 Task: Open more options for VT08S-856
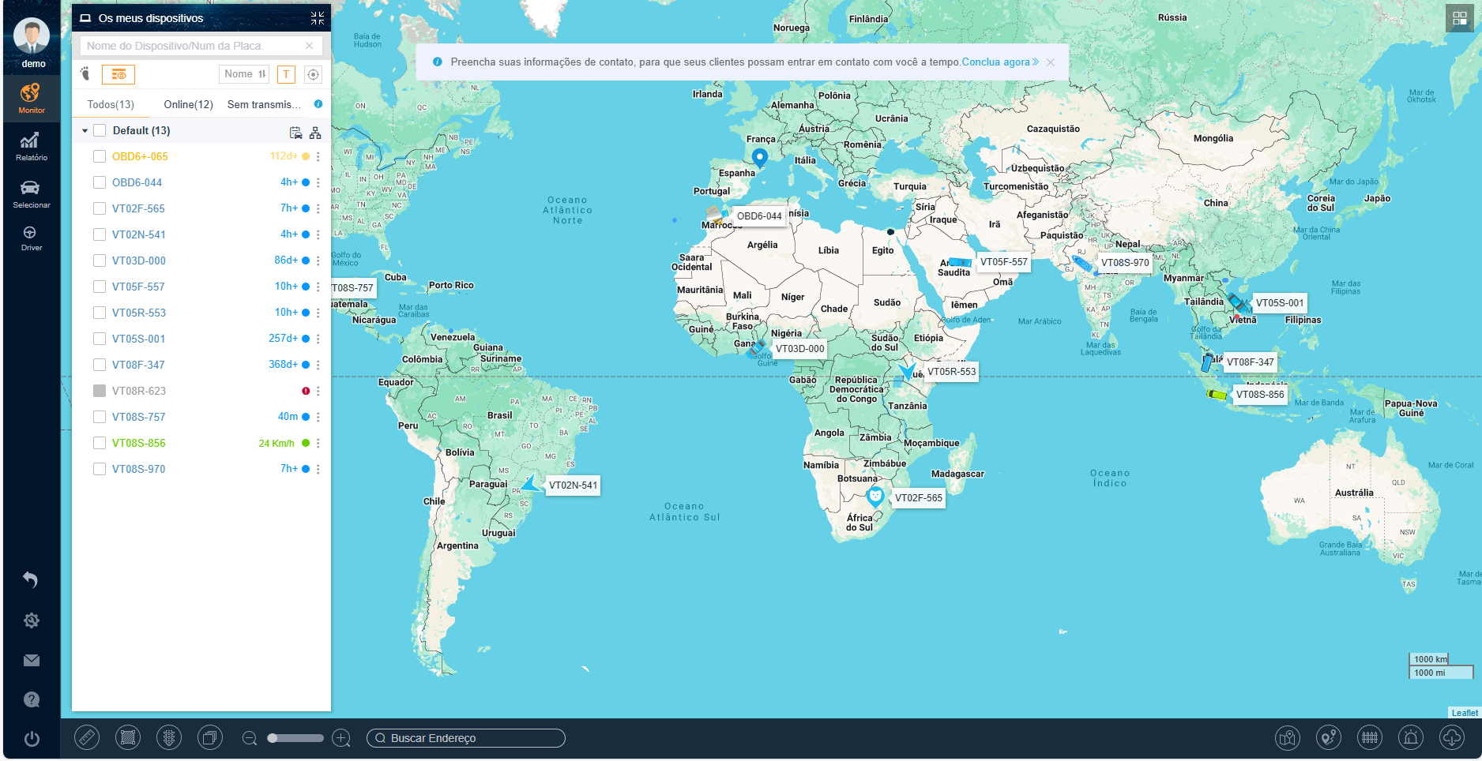[x=318, y=444]
